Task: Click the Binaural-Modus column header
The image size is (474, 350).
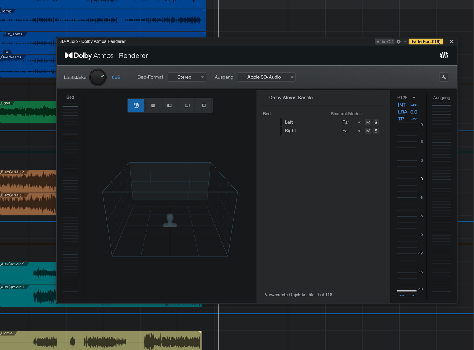Action: pyautogui.click(x=346, y=114)
